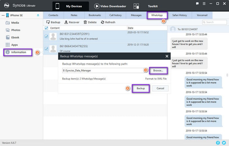Open the Call history tab
Screen dimensions: 229x146
[x=115, y=15]
